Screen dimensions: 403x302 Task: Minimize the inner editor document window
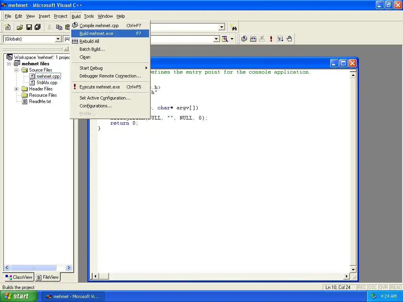pos(334,63)
